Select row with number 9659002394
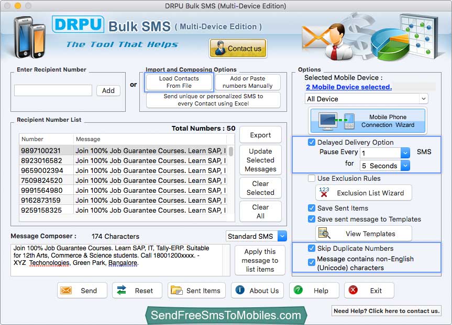The width and height of the screenshot is (452, 325). coord(123,170)
